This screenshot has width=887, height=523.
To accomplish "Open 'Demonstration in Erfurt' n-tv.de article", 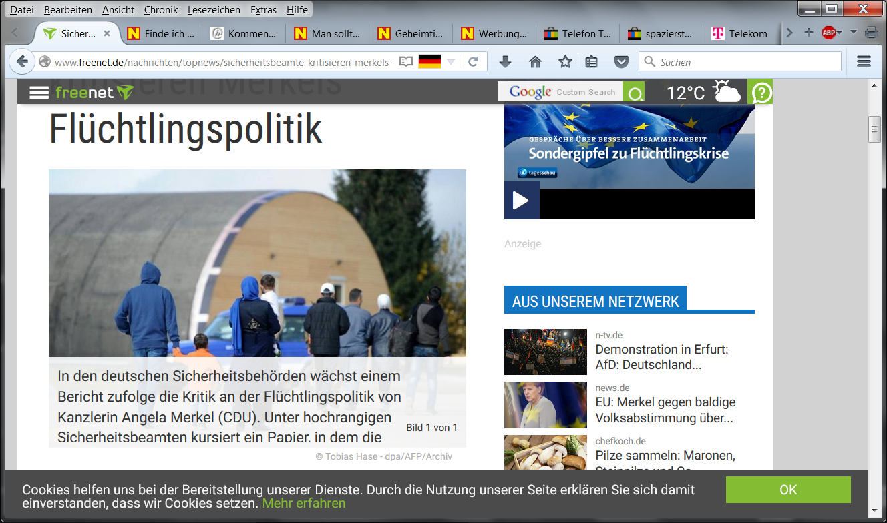I will click(x=662, y=357).
